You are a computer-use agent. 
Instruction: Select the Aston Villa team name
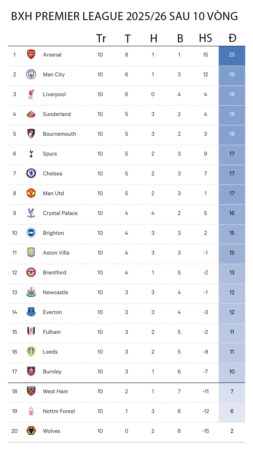pyautogui.click(x=56, y=253)
